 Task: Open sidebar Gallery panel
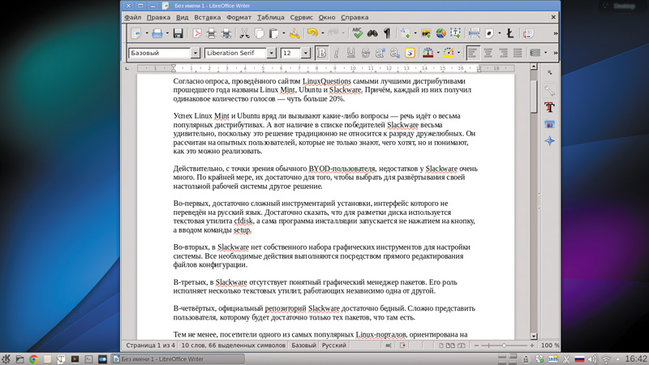click(x=550, y=124)
